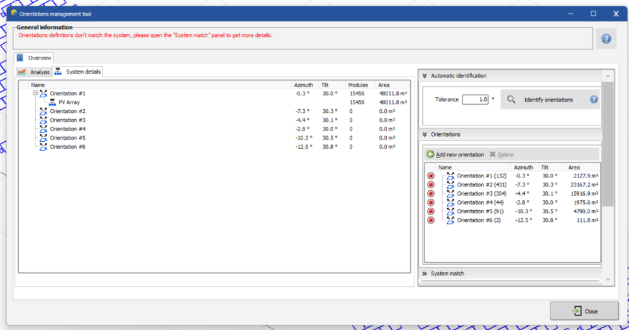This screenshot has height=330, width=629.
Task: Expand the System match section
Action: (x=425, y=274)
